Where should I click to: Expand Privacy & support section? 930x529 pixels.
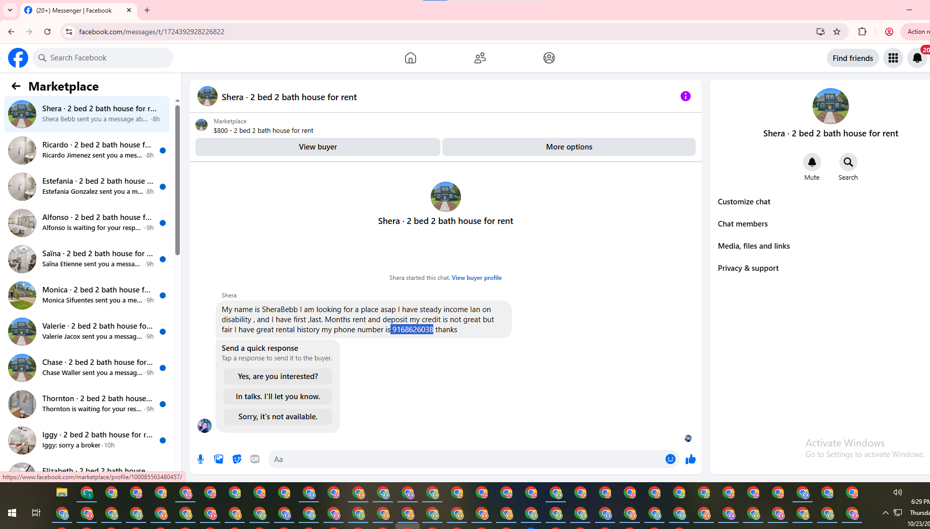[748, 268]
